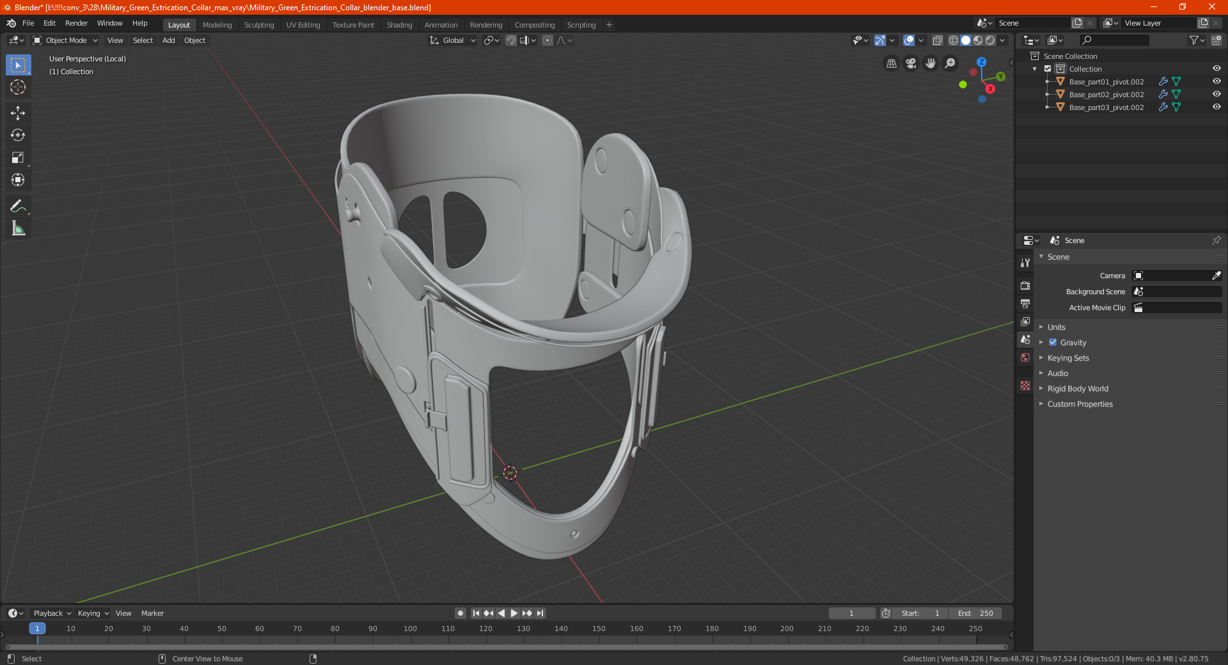The width and height of the screenshot is (1228, 665).
Task: Open Output properties tab
Action: [1025, 303]
